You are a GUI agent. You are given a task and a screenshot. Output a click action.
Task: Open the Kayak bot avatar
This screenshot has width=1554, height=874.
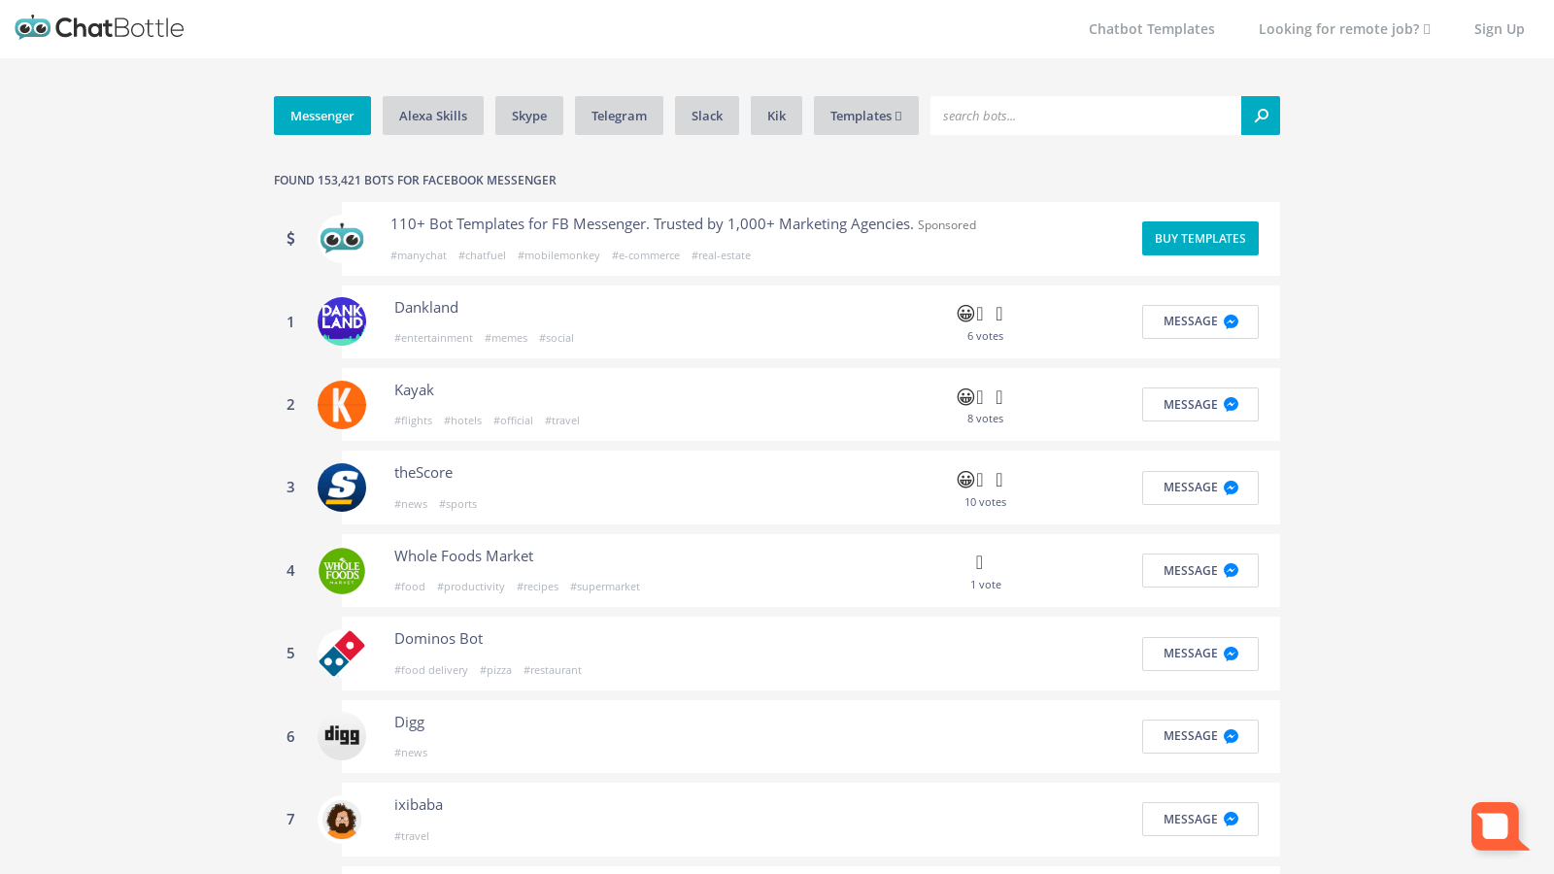(x=342, y=405)
